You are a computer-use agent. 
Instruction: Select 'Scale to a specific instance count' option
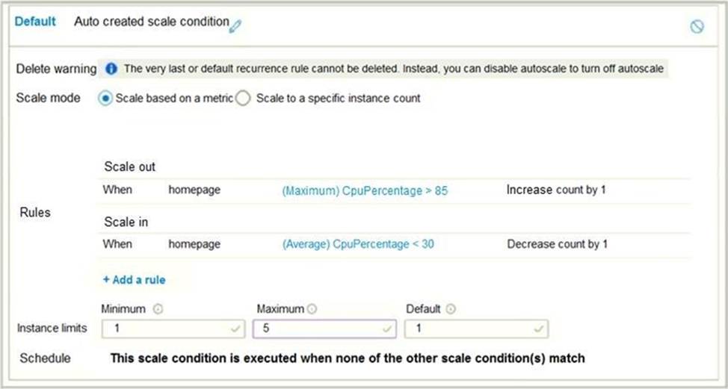click(x=243, y=98)
